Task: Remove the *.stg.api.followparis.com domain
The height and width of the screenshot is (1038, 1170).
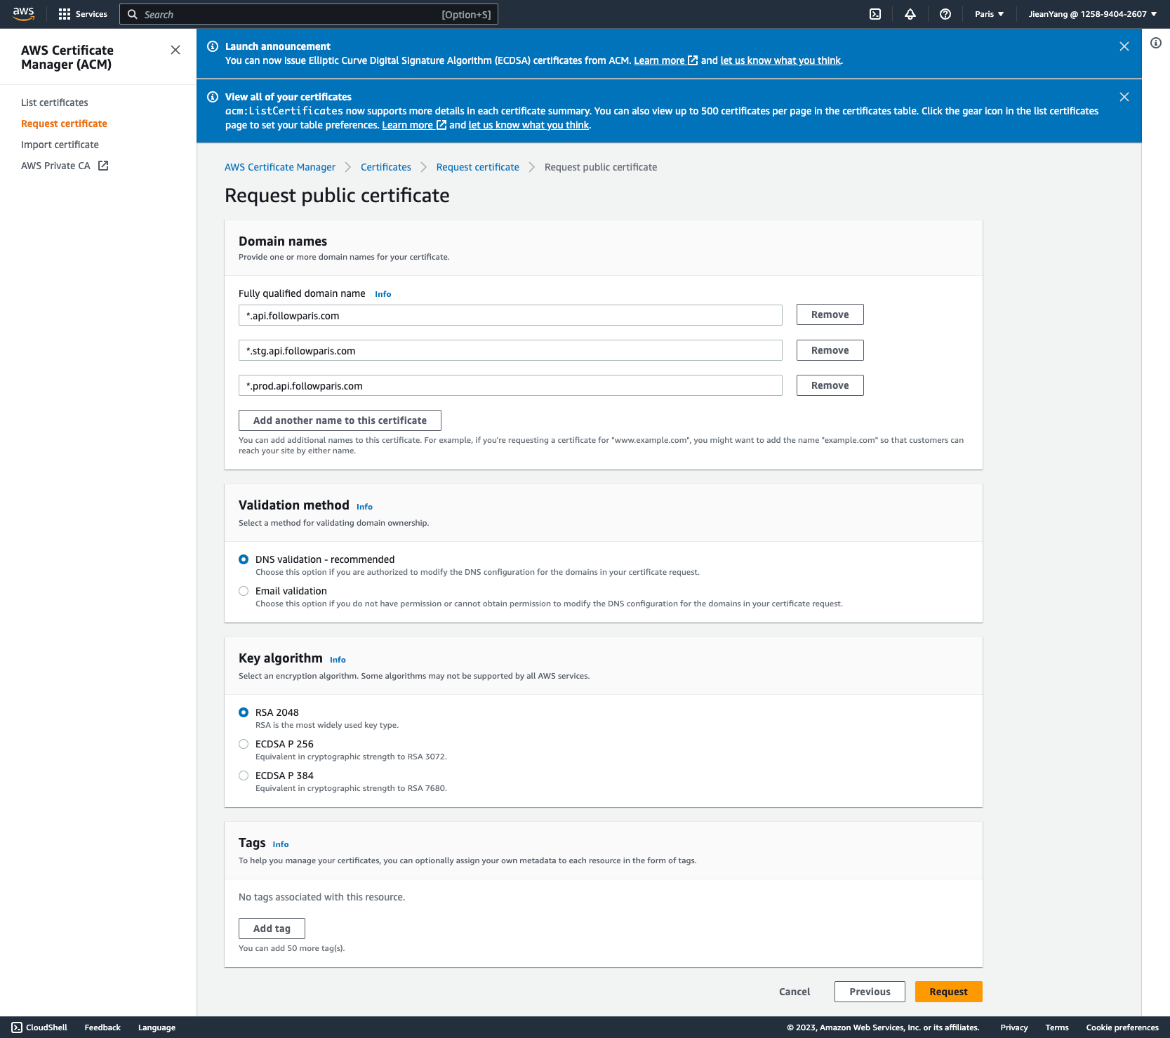Action: 830,350
